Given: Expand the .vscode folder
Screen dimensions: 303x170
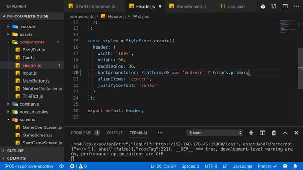Looking at the screenshot, I should coord(8,26).
